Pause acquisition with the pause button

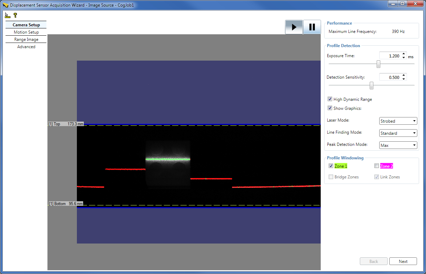[x=312, y=27]
